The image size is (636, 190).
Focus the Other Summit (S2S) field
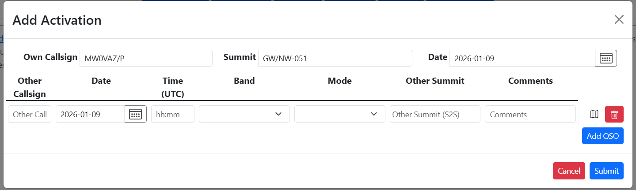pos(434,114)
